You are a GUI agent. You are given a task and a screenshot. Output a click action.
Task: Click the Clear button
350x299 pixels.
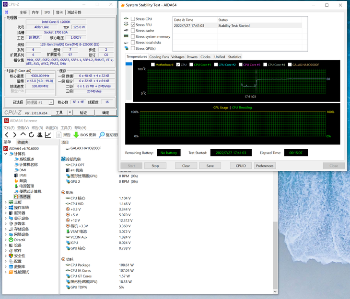pos(186,166)
